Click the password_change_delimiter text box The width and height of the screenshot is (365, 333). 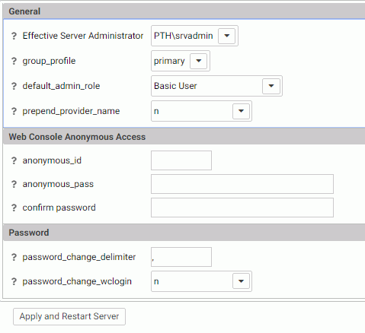181,257
